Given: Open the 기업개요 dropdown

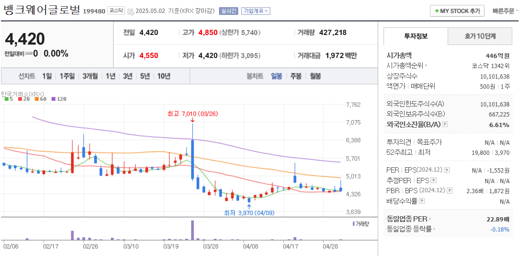Looking at the screenshot, I should [x=255, y=11].
